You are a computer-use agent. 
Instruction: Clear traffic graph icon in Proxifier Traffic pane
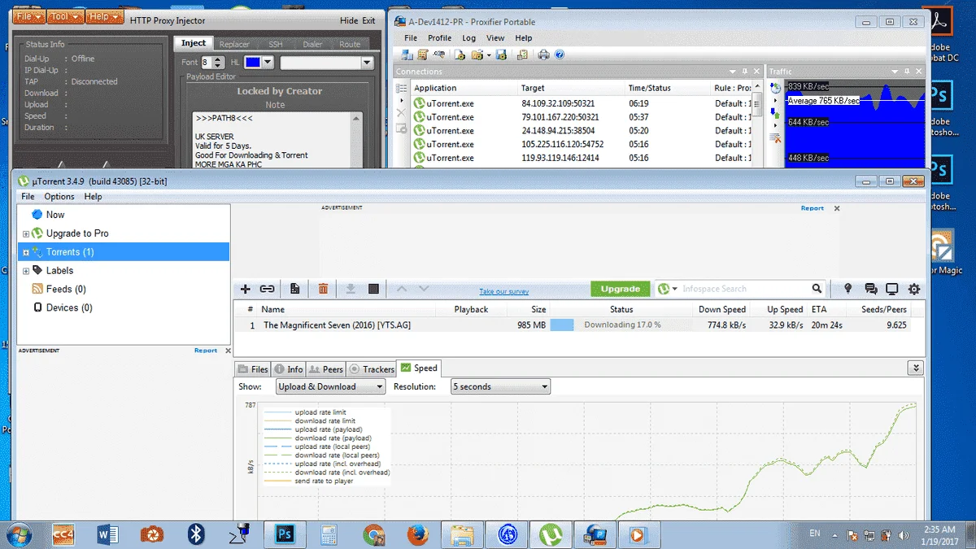[x=775, y=137]
